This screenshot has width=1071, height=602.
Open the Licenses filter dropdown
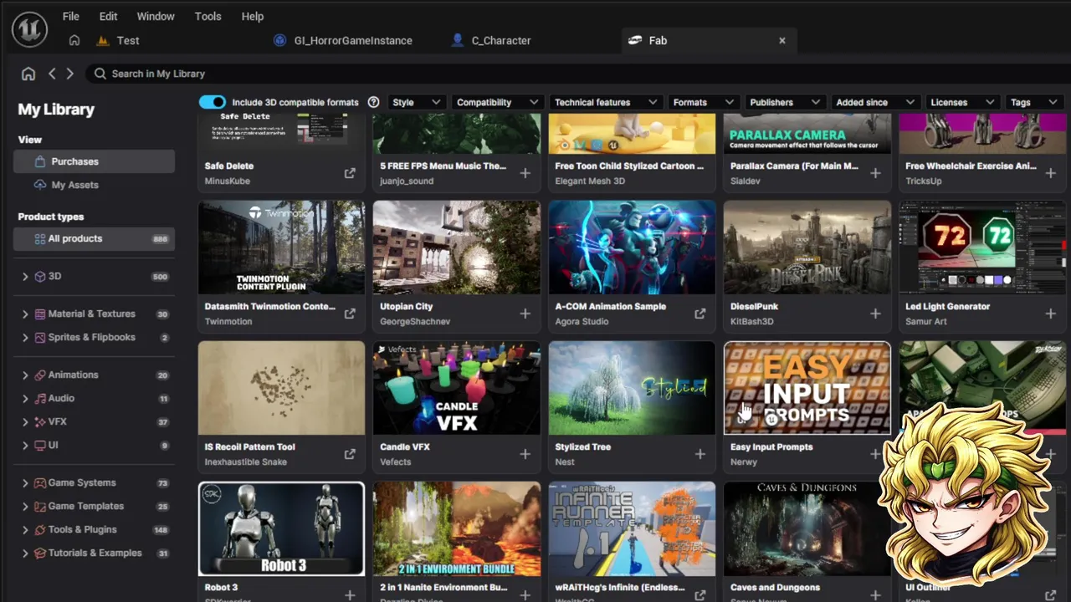click(x=962, y=102)
